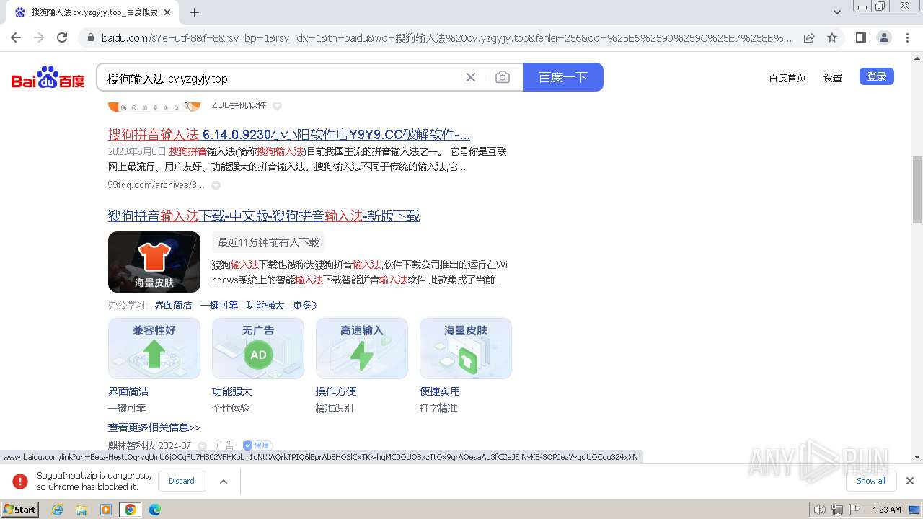Clear the search box with X icon

click(471, 77)
